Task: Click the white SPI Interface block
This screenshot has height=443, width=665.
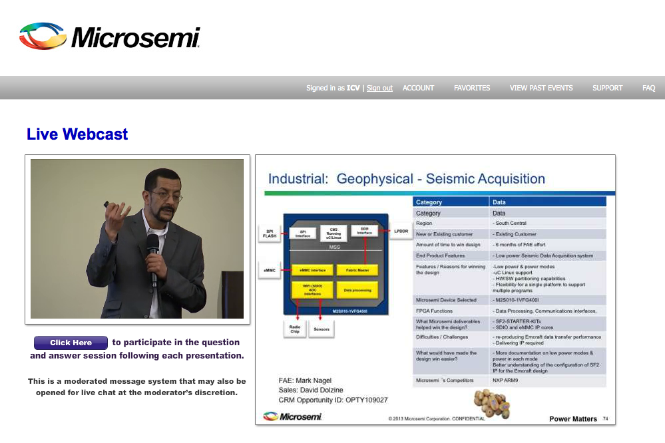Action: [x=302, y=233]
